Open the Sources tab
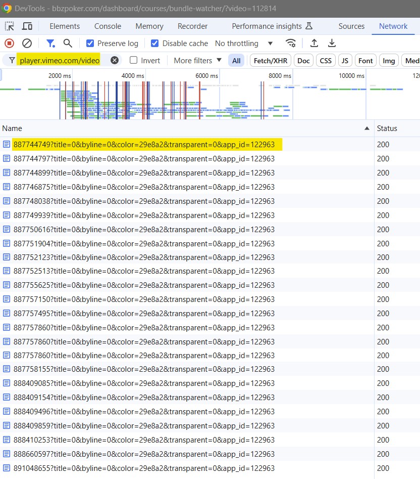Screen dimensions: 420x479 pyautogui.click(x=351, y=26)
